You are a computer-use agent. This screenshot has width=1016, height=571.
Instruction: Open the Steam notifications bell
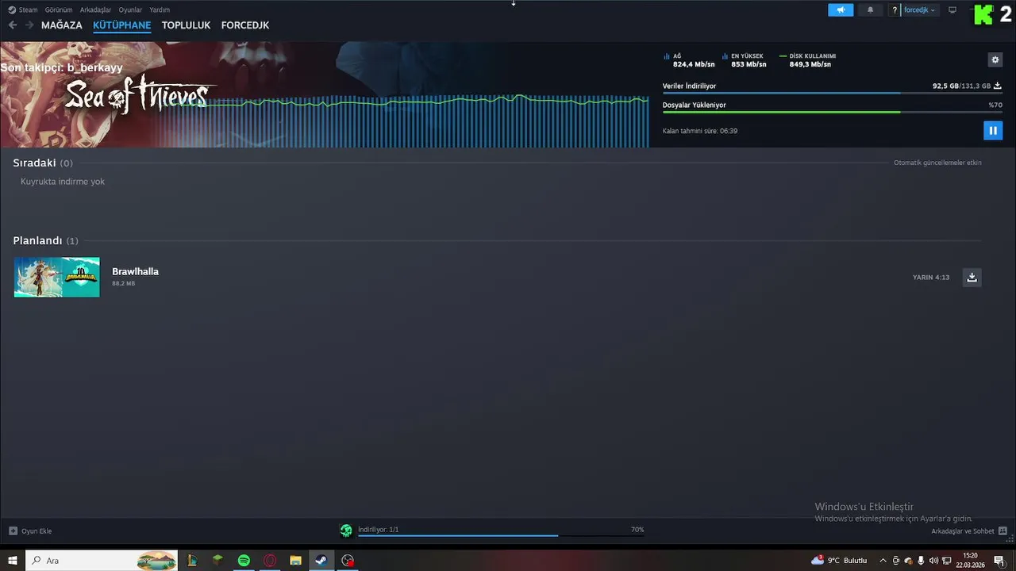click(870, 10)
